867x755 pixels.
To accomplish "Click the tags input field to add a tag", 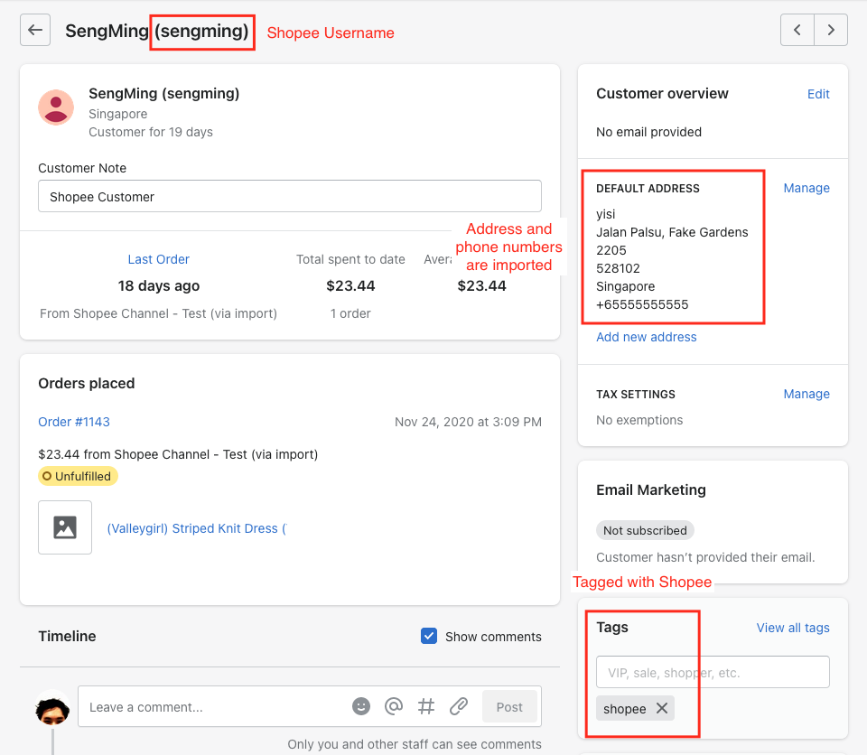I will [713, 672].
